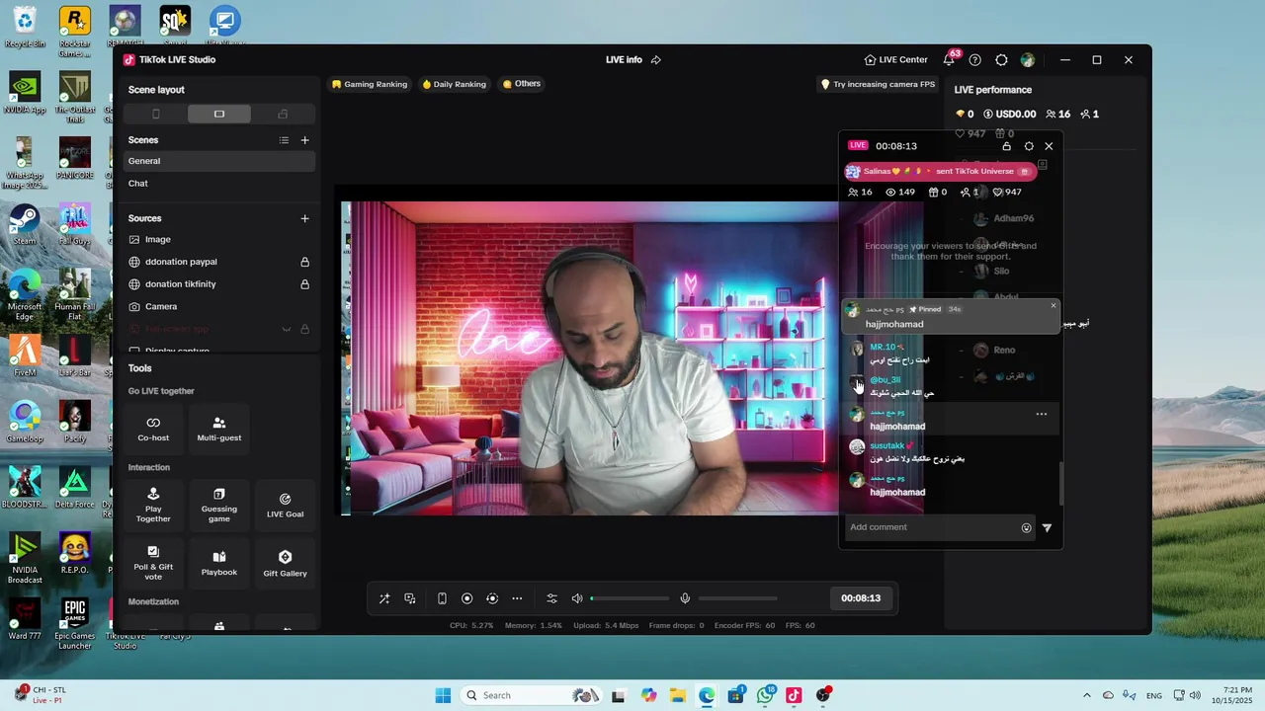This screenshot has width=1265, height=711.
Task: Add a new scene with plus icon
Action: click(x=304, y=140)
